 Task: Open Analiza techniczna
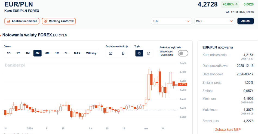(x=22, y=21)
